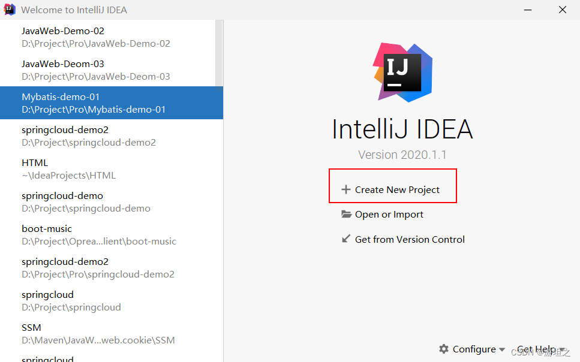Image resolution: width=580 pixels, height=362 pixels.
Task: Open the boot-music project
Action: (x=112, y=234)
